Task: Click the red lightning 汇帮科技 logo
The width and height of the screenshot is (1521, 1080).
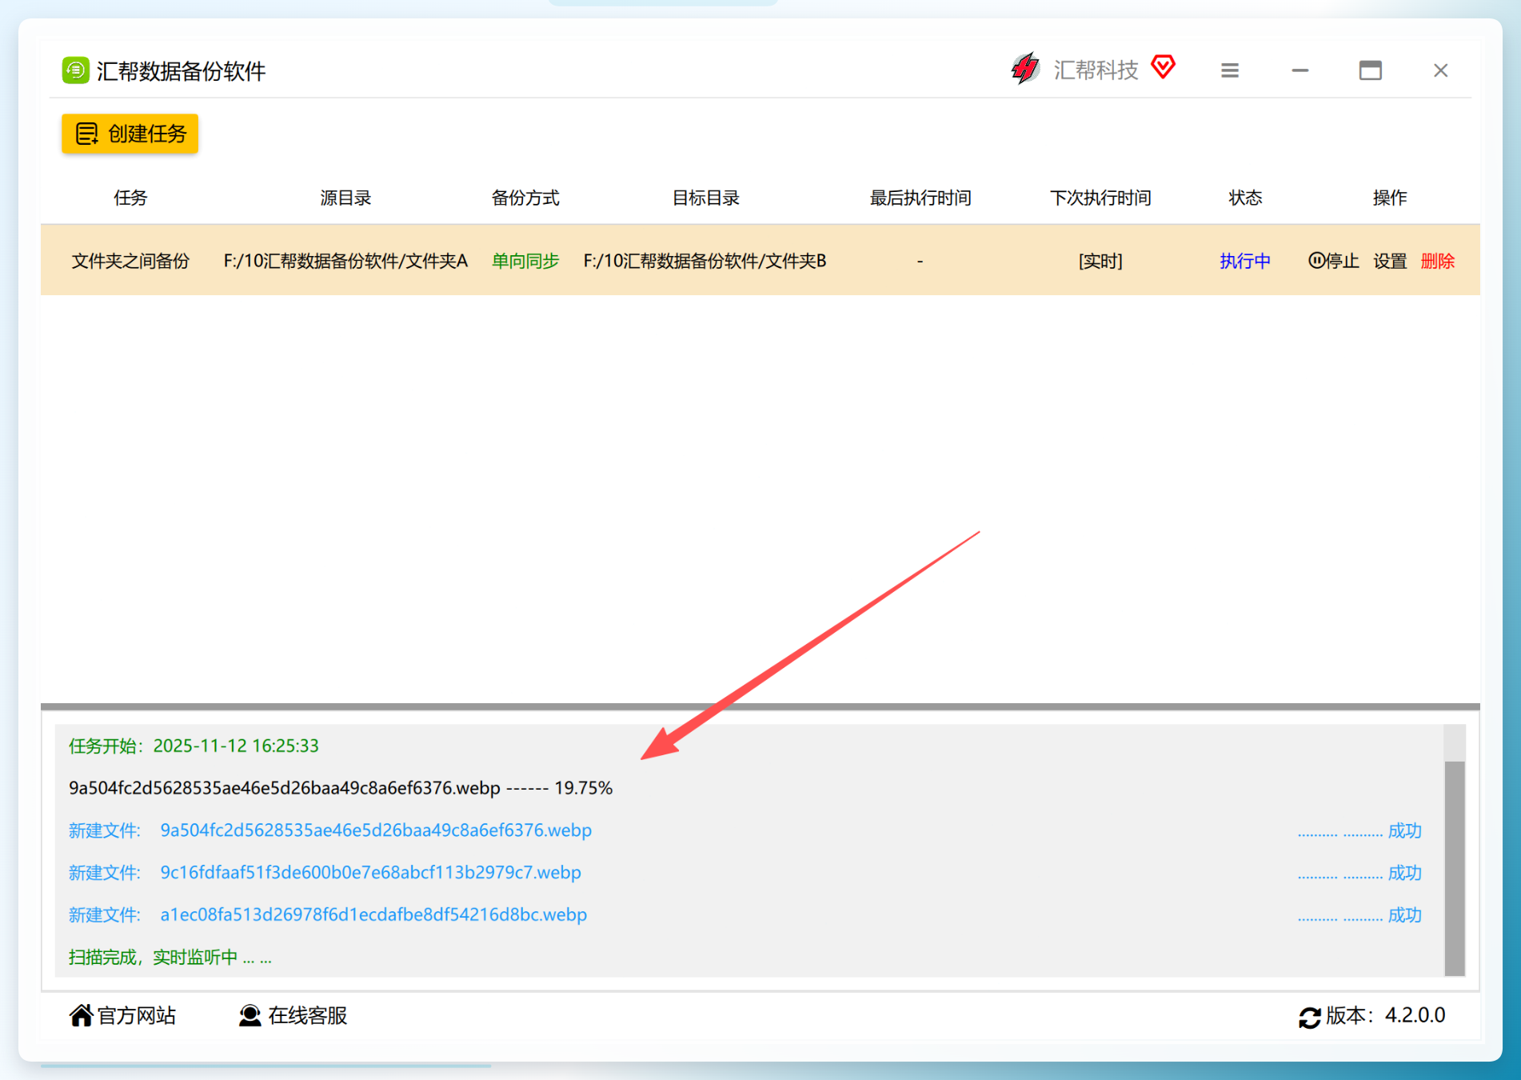Action: (1024, 69)
